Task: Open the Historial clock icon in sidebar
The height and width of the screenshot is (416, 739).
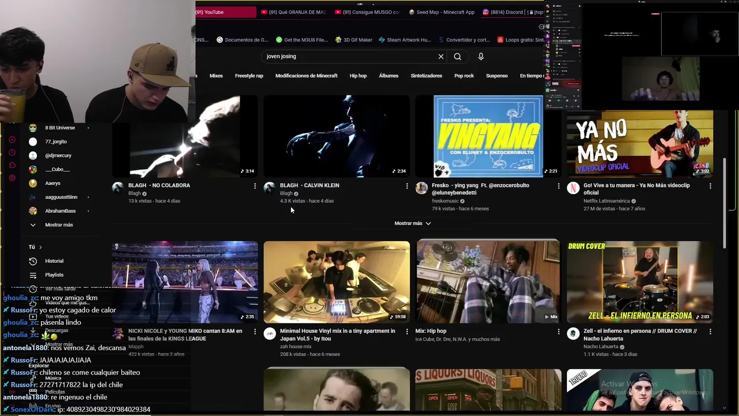Action: tap(33, 261)
